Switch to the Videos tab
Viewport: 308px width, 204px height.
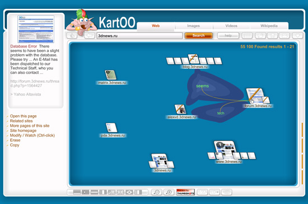[231, 26]
